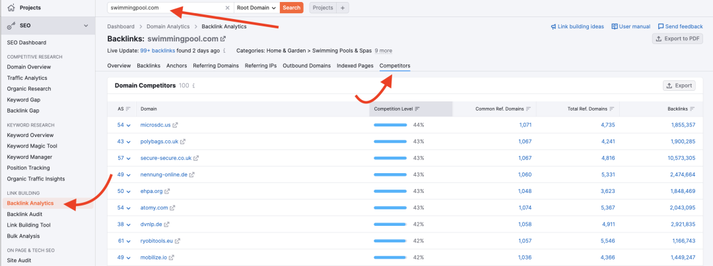
Task: Click info icon after Live Update text
Action: tap(224, 51)
